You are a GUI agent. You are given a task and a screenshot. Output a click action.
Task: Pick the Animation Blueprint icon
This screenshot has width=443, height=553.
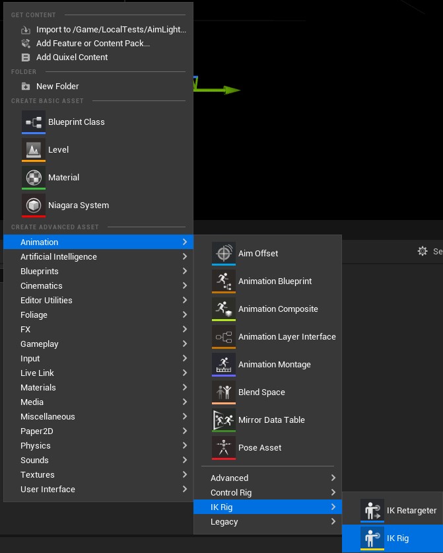tap(223, 281)
